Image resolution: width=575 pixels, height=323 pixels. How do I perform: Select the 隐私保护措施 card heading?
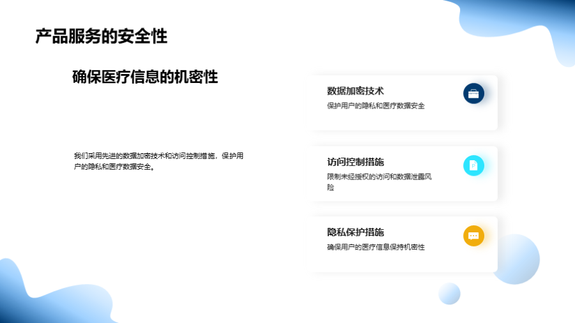coord(355,232)
